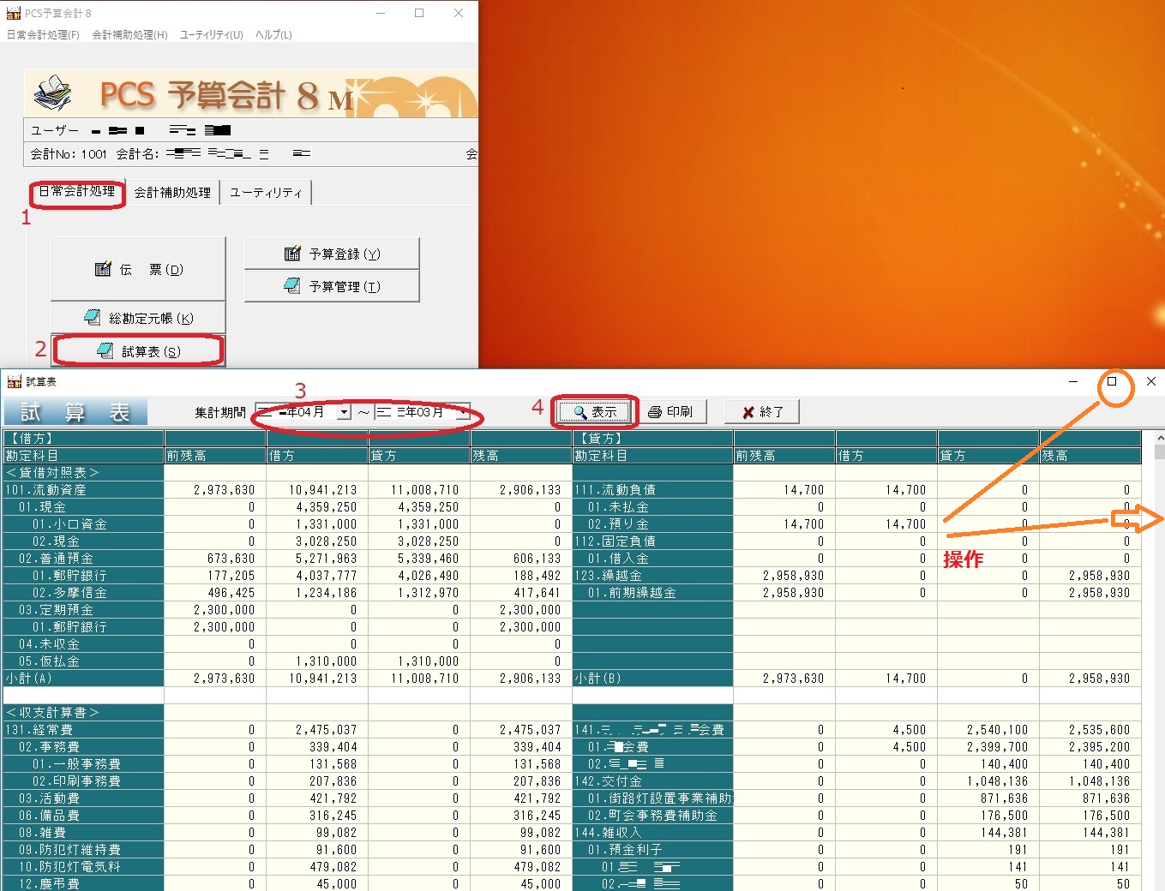Open the 会計補助処理(H) menu
Image resolution: width=1165 pixels, height=891 pixels.
click(x=129, y=35)
